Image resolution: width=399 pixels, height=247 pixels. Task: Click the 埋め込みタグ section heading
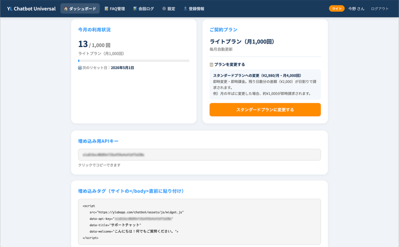pyautogui.click(x=131, y=191)
